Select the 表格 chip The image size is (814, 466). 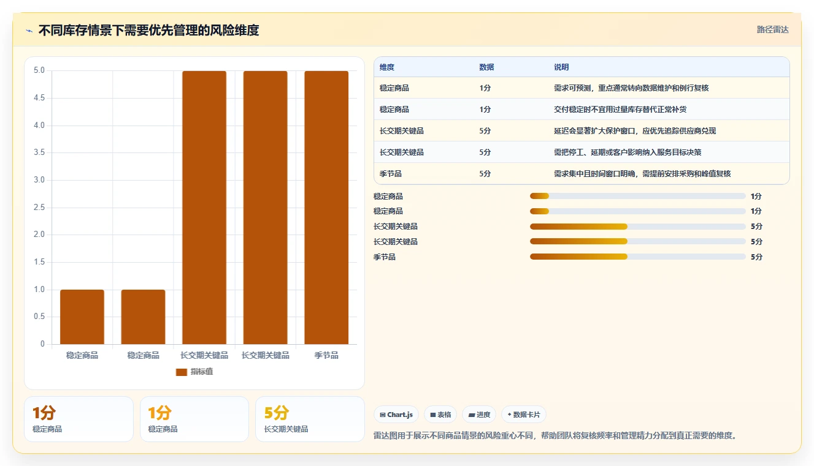440,415
